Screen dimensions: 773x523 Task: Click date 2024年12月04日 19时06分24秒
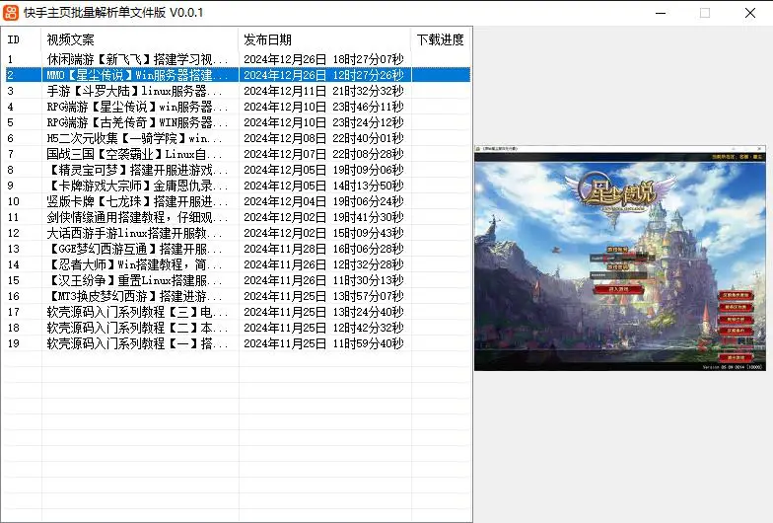323,201
